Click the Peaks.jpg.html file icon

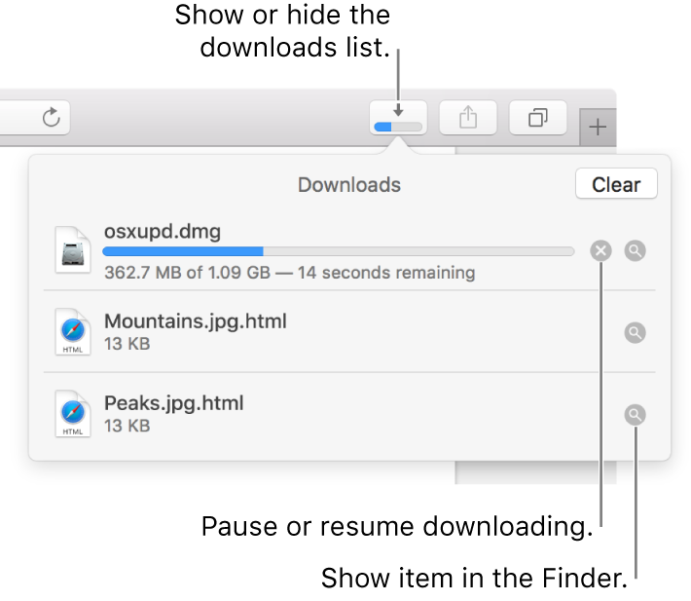73,414
